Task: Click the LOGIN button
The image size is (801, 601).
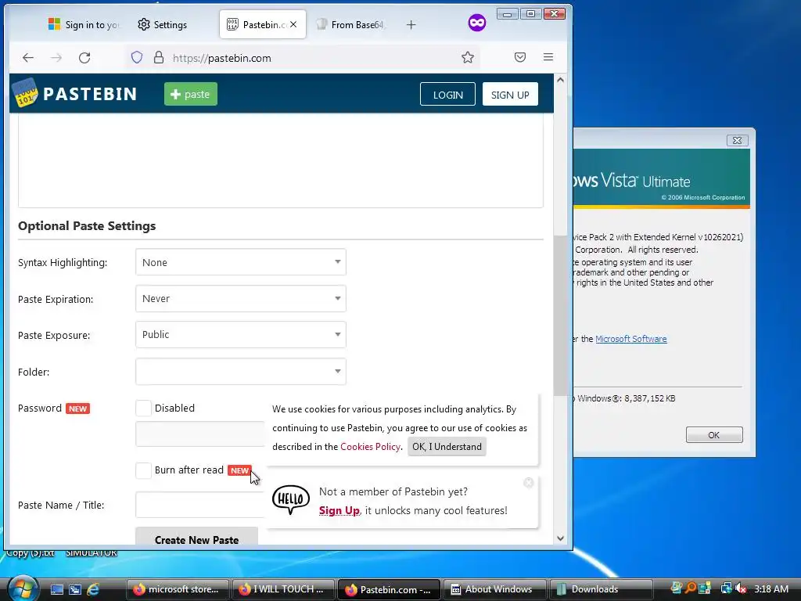Action: click(x=447, y=95)
